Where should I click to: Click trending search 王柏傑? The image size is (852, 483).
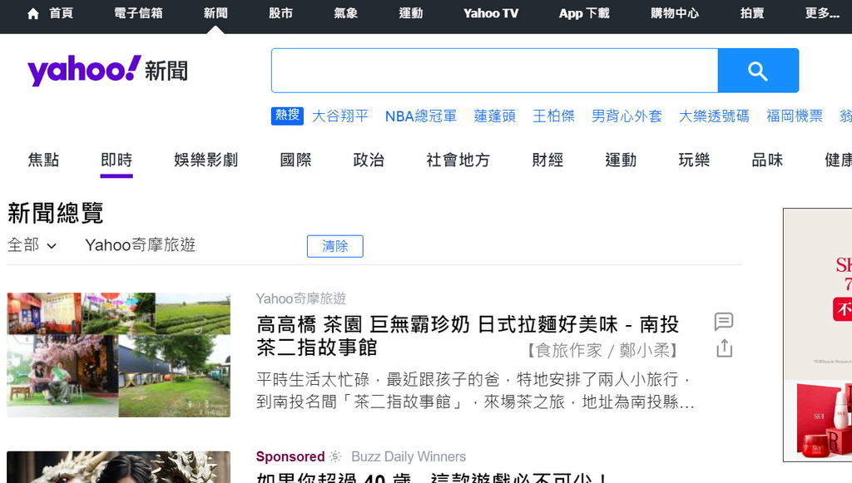[553, 116]
